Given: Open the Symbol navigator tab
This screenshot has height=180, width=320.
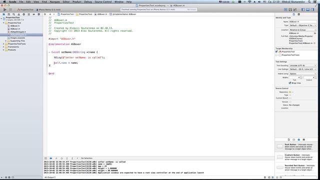Looking at the screenshot, I should 9,14.
